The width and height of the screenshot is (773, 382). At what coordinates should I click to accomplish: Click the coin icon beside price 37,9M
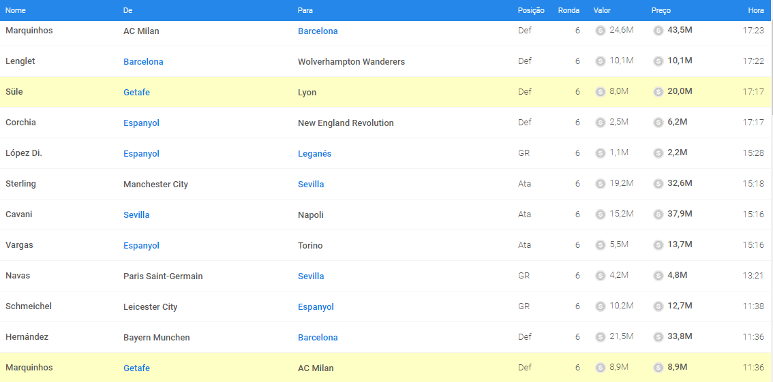pyautogui.click(x=658, y=214)
